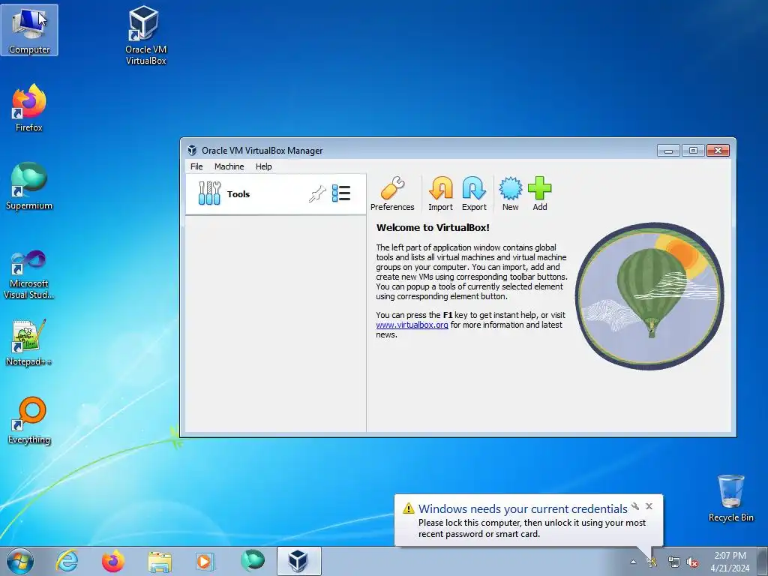Open Windows Media Player from the taskbar
Image resolution: width=768 pixels, height=576 pixels.
coord(204,561)
